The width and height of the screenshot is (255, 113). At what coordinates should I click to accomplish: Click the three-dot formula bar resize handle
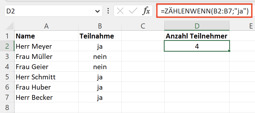click(108, 11)
